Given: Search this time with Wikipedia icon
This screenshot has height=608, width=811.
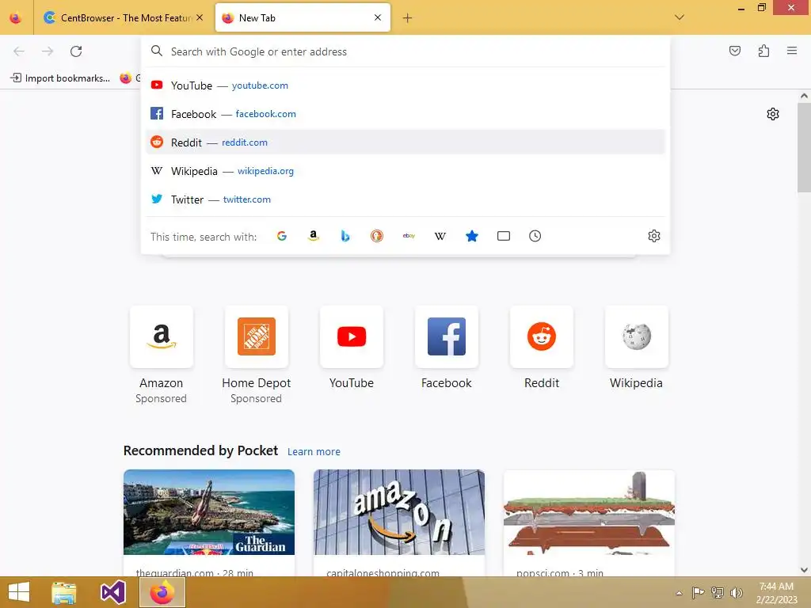Looking at the screenshot, I should pos(440,236).
